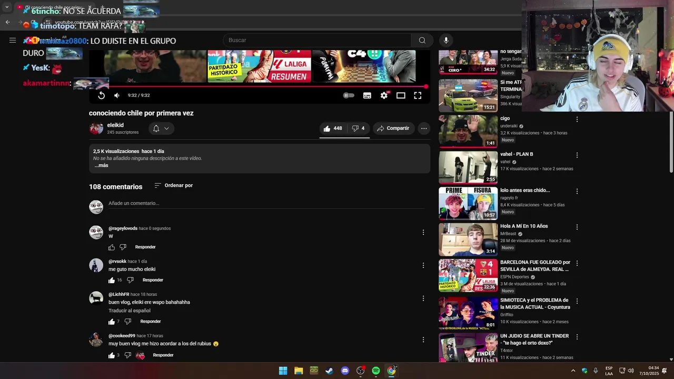Open Discord from the taskbar

pyautogui.click(x=345, y=371)
